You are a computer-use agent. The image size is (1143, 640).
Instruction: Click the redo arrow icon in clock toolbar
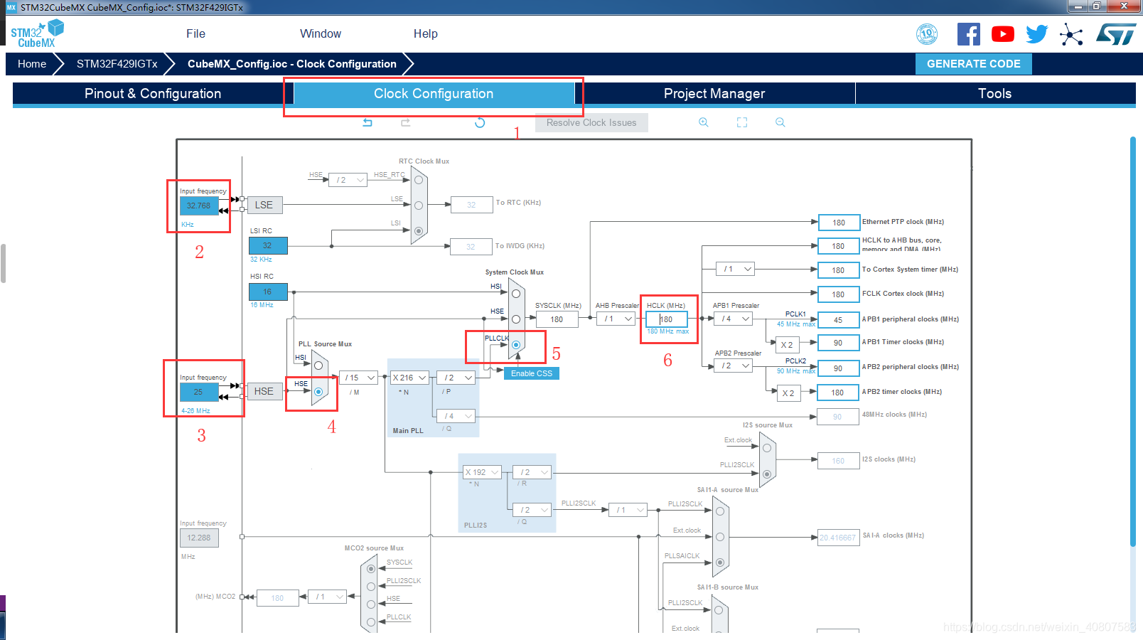[x=406, y=122]
